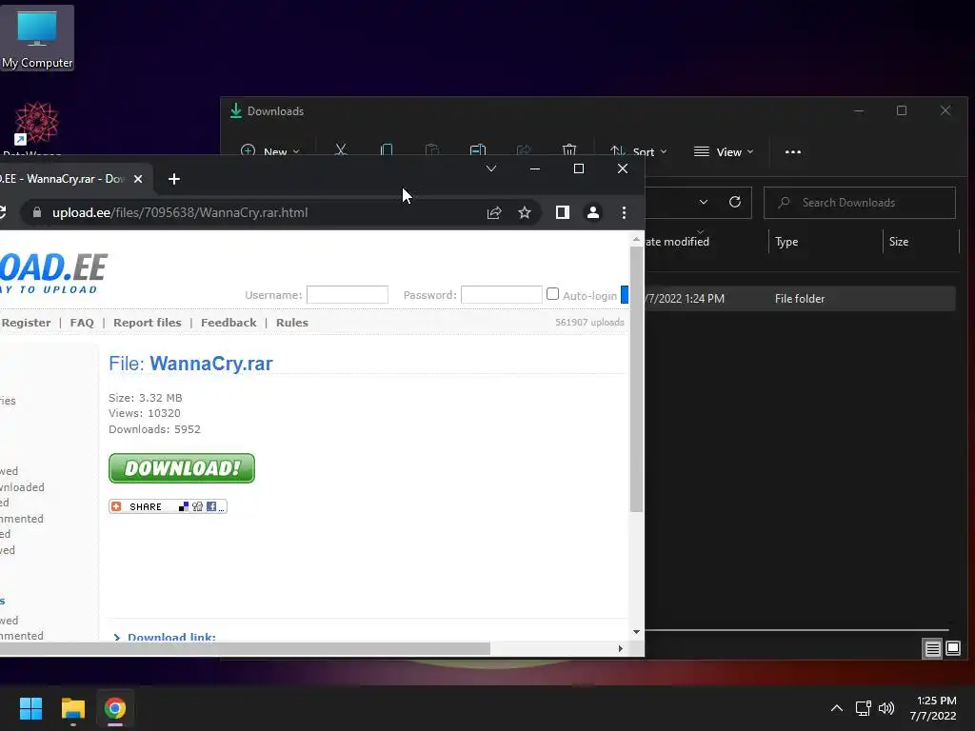Open My Computer desktop icon
The width and height of the screenshot is (975, 731).
click(37, 38)
